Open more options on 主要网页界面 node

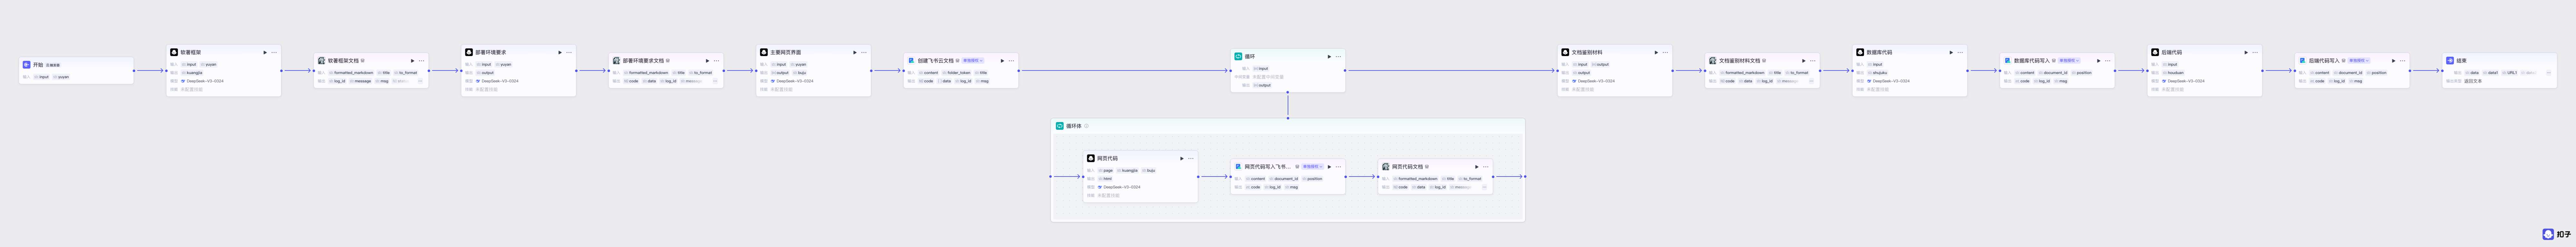tap(864, 52)
